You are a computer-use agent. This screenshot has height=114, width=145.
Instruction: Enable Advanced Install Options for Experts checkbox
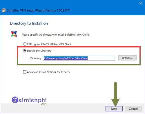25,72
